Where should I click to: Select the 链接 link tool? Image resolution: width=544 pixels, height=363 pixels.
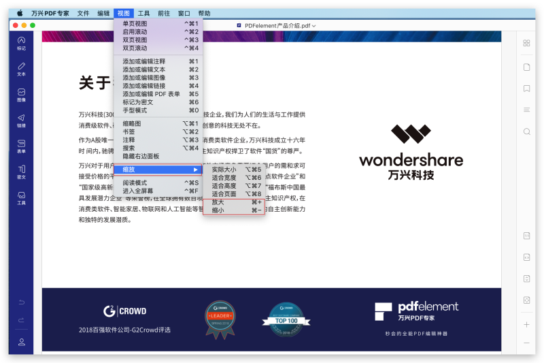click(x=21, y=121)
